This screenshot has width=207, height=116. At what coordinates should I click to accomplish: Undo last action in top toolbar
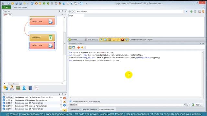coord(25,3)
